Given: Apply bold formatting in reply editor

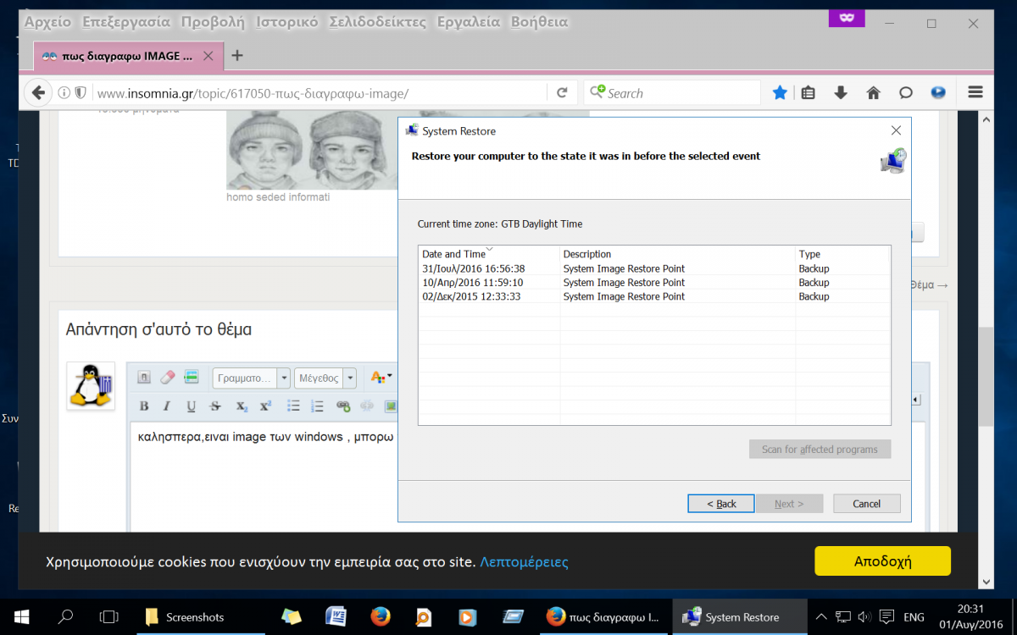Looking at the screenshot, I should coord(144,406).
